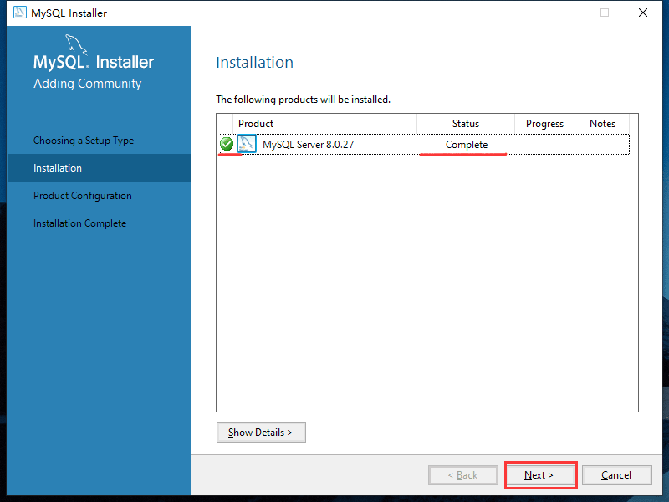Click the Complete status text
Image resolution: width=669 pixels, height=502 pixels.
click(467, 145)
